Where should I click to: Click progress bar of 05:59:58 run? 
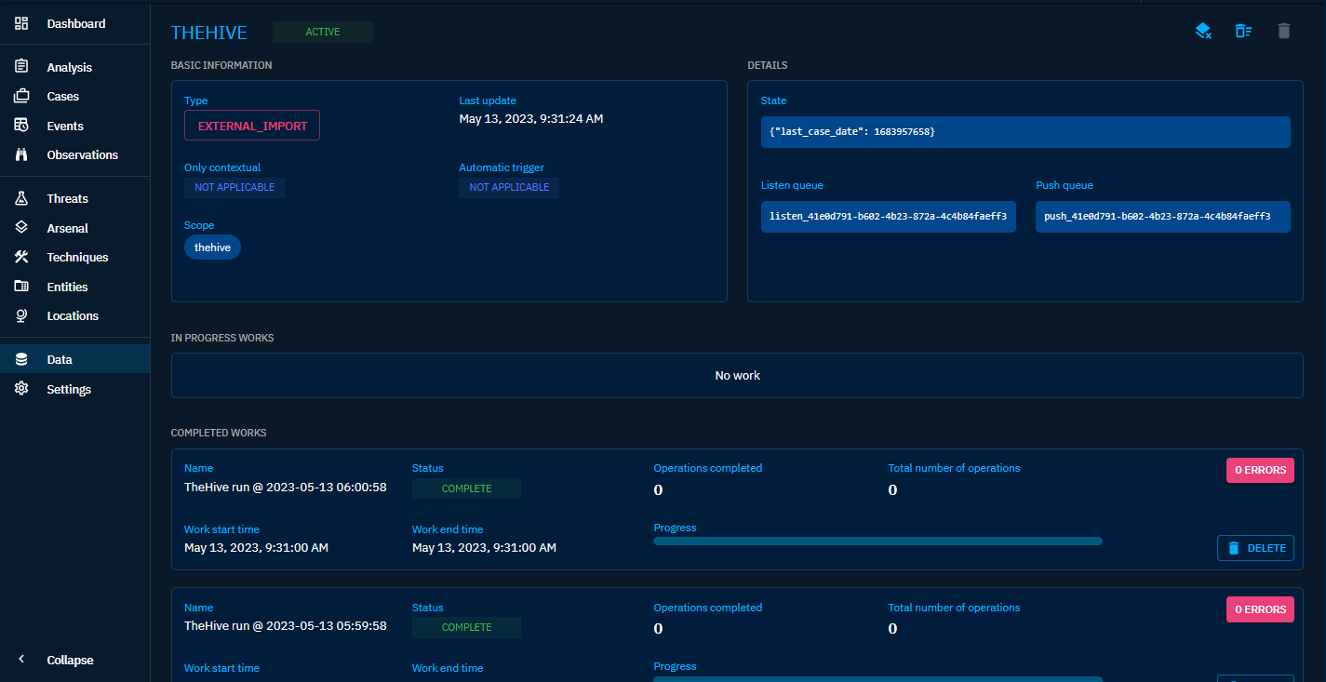tap(877, 679)
